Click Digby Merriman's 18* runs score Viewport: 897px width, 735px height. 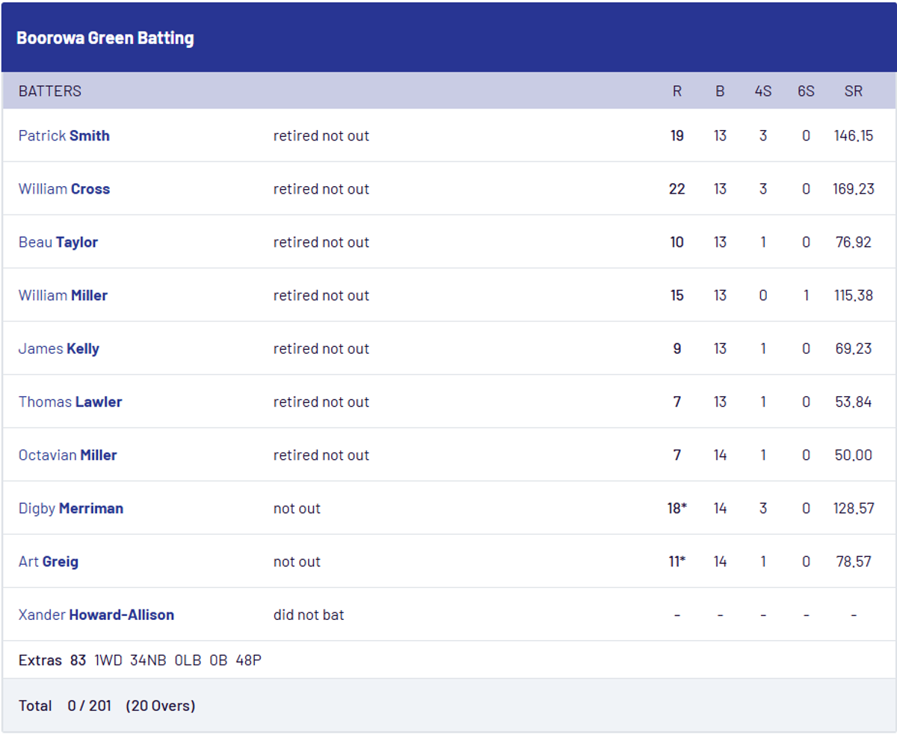tap(677, 508)
